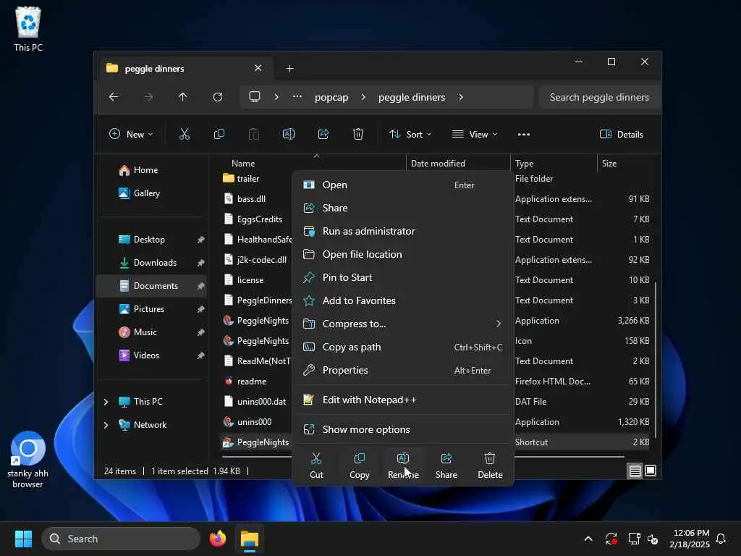Click the File Explorer taskbar icon
Viewport: 741px width, 556px height.
[x=250, y=539]
